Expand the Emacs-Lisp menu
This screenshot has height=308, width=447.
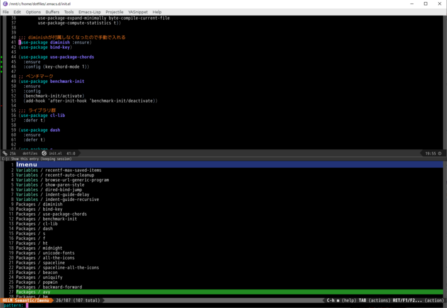[89, 12]
